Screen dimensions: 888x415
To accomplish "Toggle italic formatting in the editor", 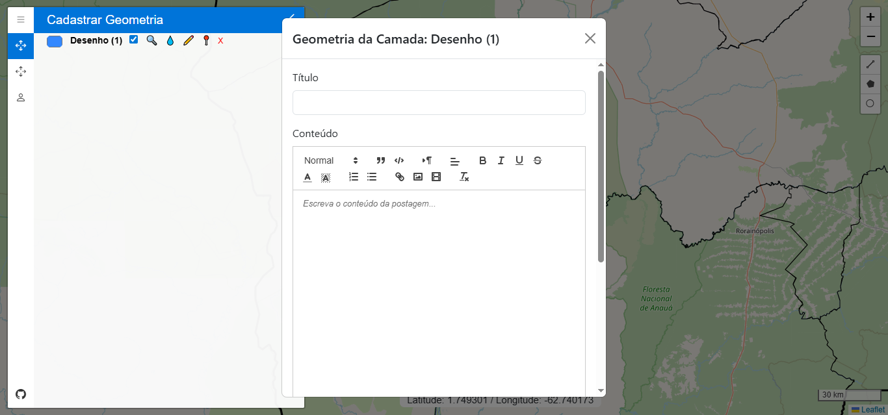I will pyautogui.click(x=501, y=160).
